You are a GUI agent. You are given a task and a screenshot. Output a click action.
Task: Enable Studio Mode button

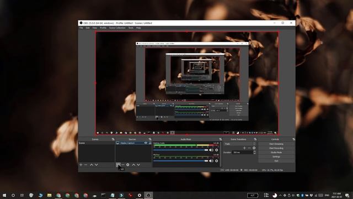276,153
